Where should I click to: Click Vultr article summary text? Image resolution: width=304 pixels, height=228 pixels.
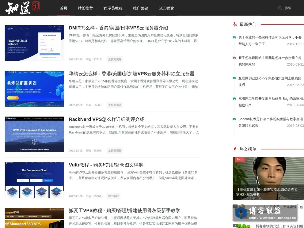tap(133, 175)
